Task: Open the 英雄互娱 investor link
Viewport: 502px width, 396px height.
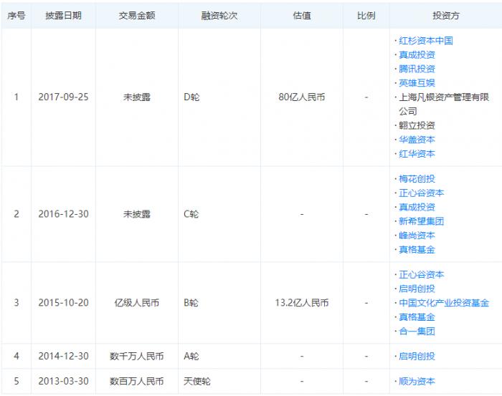Action: [x=417, y=83]
